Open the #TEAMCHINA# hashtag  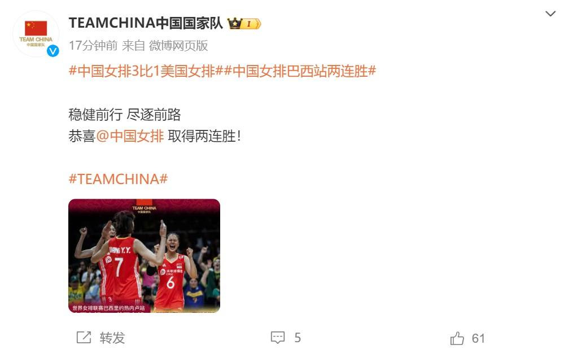(118, 179)
